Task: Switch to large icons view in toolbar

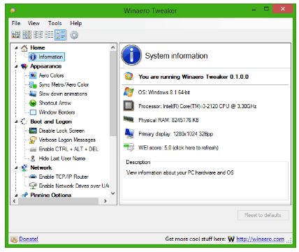Action: 16,35
